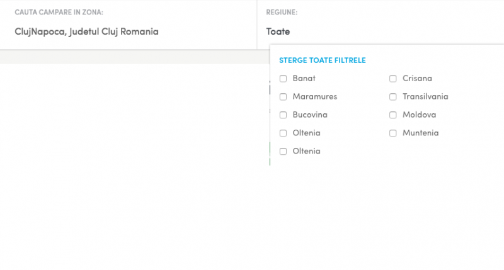Click the Moldova label text
This screenshot has height=270, width=504.
(419, 115)
